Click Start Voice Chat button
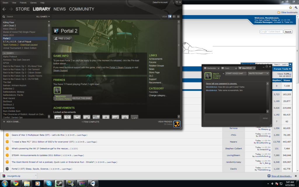299x187 pixels. coord(236,73)
